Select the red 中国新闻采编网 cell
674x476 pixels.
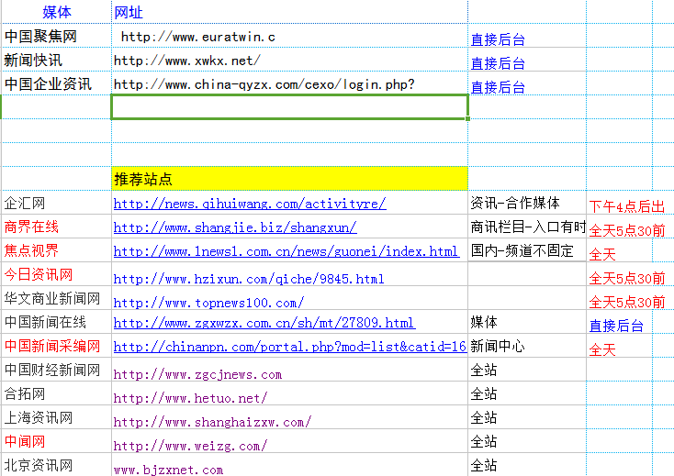(x=57, y=346)
